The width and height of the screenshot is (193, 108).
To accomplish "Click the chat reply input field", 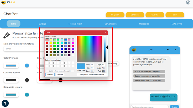I will tap(149, 107).
